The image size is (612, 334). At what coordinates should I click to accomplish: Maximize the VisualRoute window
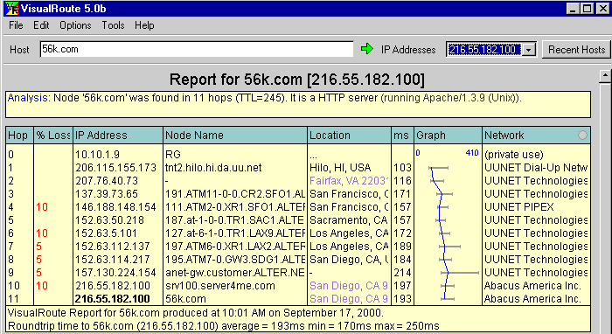click(587, 9)
